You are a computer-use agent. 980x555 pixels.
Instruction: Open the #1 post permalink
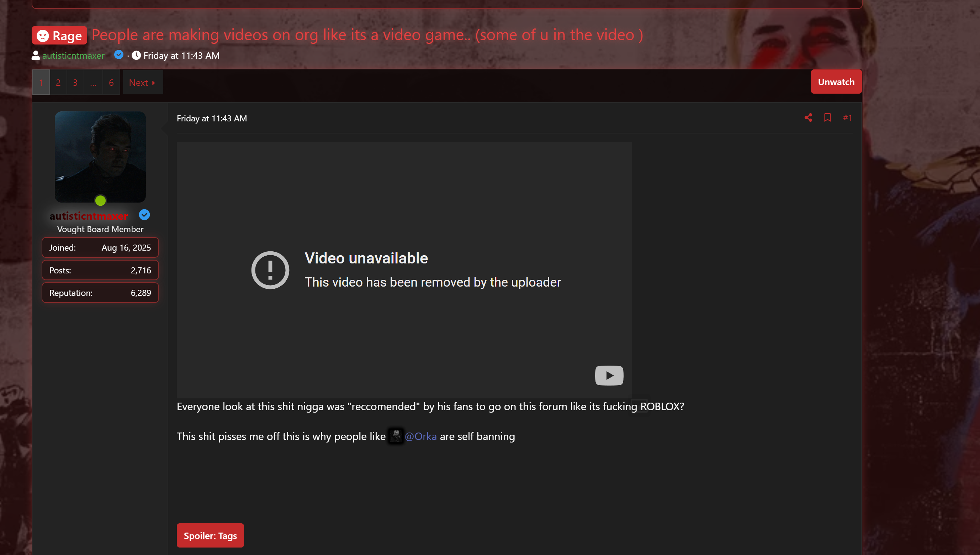click(x=847, y=118)
